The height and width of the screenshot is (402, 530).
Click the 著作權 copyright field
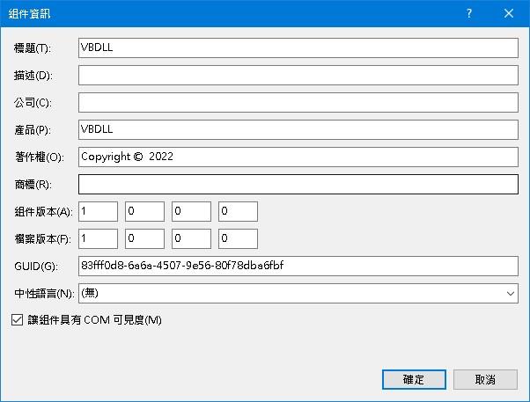tap(298, 157)
